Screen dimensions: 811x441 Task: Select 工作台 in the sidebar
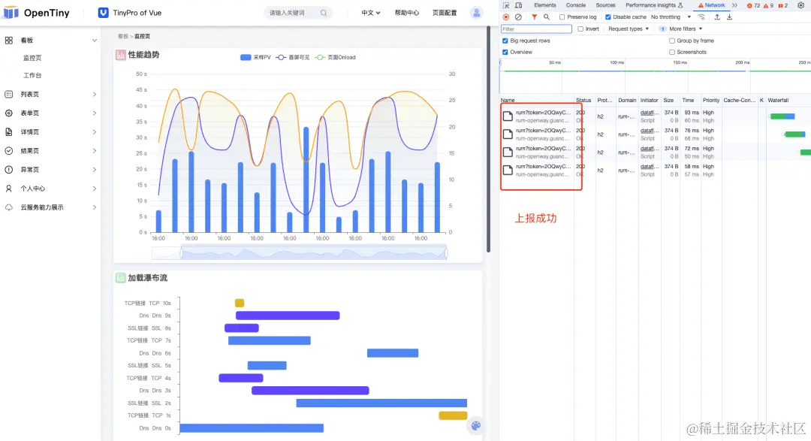(x=32, y=75)
